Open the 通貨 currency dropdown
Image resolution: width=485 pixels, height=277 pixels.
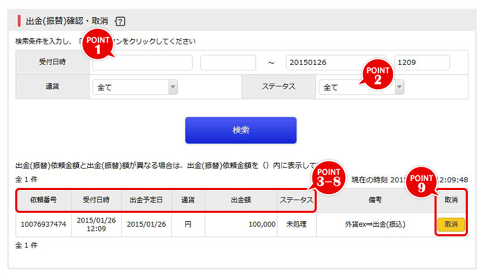[x=134, y=87]
